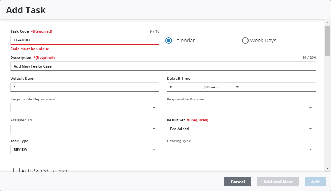Viewport: 331px width, 191px height.
Task: Expand the Hearing Type dropdown
Action: [x=310, y=150]
